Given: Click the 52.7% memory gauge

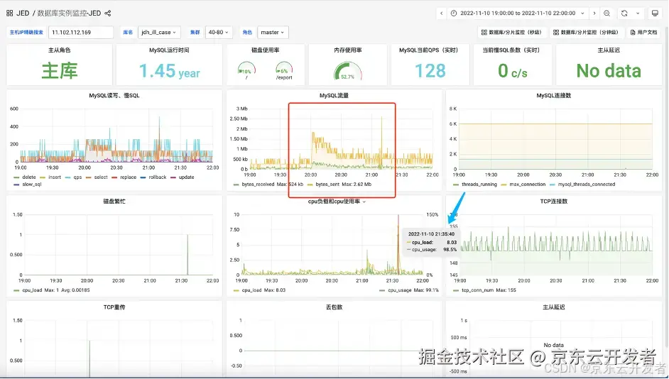Looking at the screenshot, I should coord(348,71).
